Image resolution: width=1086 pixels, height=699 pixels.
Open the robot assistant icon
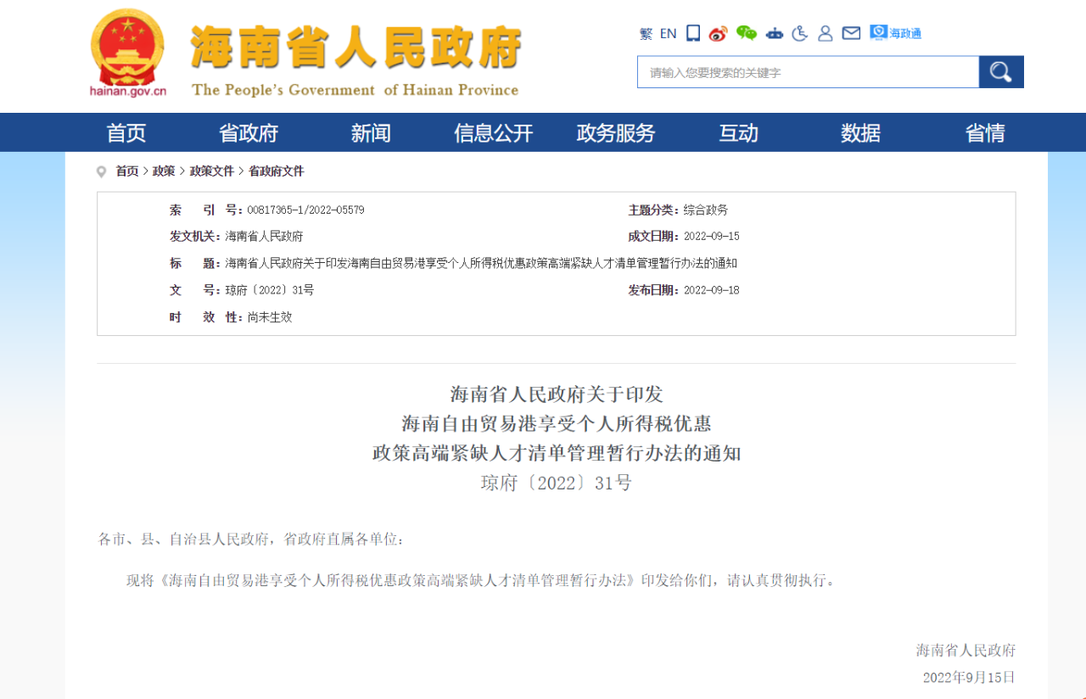pyautogui.click(x=774, y=33)
